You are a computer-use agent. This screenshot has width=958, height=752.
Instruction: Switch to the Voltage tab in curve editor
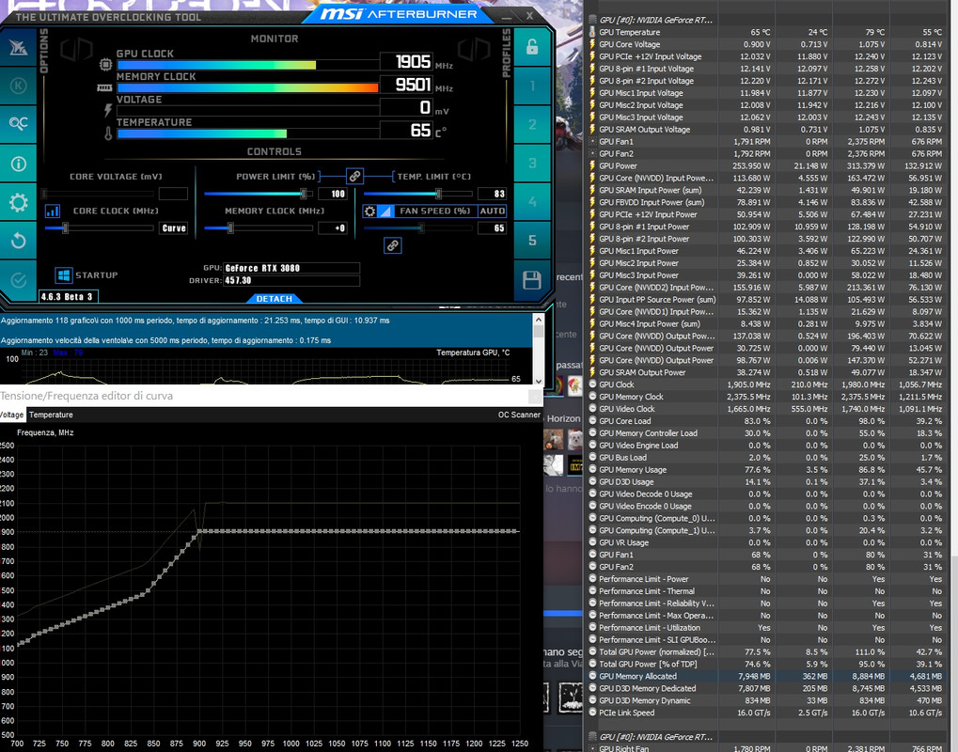coord(11,415)
